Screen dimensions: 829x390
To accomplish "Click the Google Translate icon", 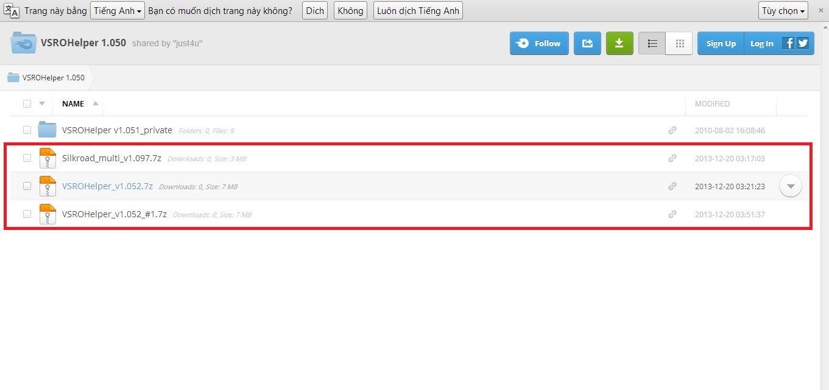I will [12, 10].
